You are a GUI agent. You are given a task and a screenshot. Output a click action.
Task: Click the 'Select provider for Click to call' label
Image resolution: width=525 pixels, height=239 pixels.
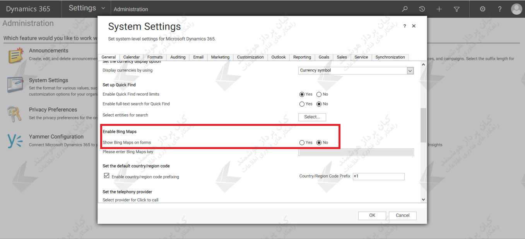click(130, 200)
